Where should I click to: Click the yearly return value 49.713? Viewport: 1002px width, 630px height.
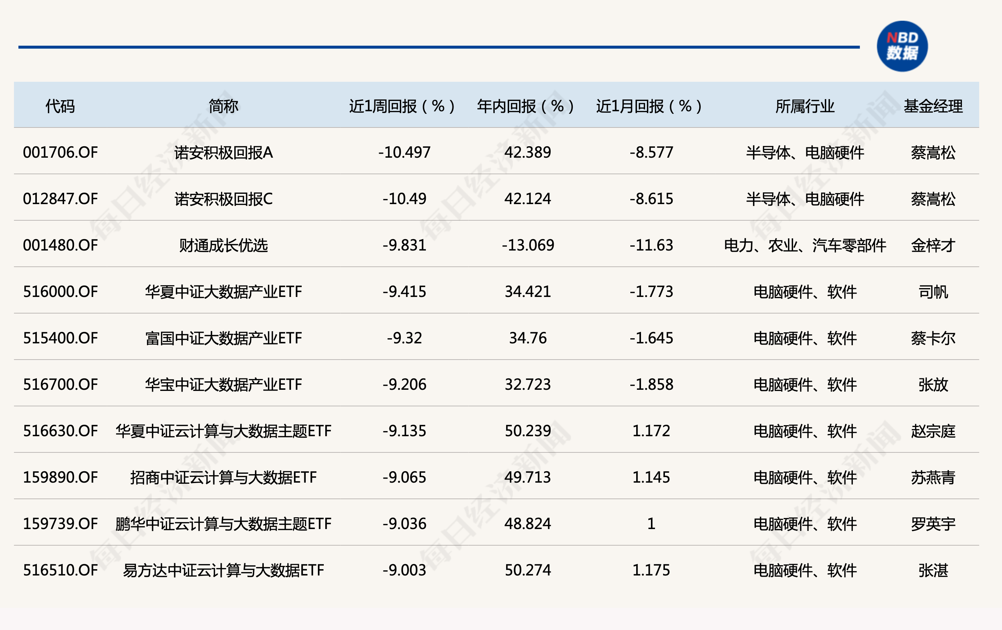coord(528,477)
